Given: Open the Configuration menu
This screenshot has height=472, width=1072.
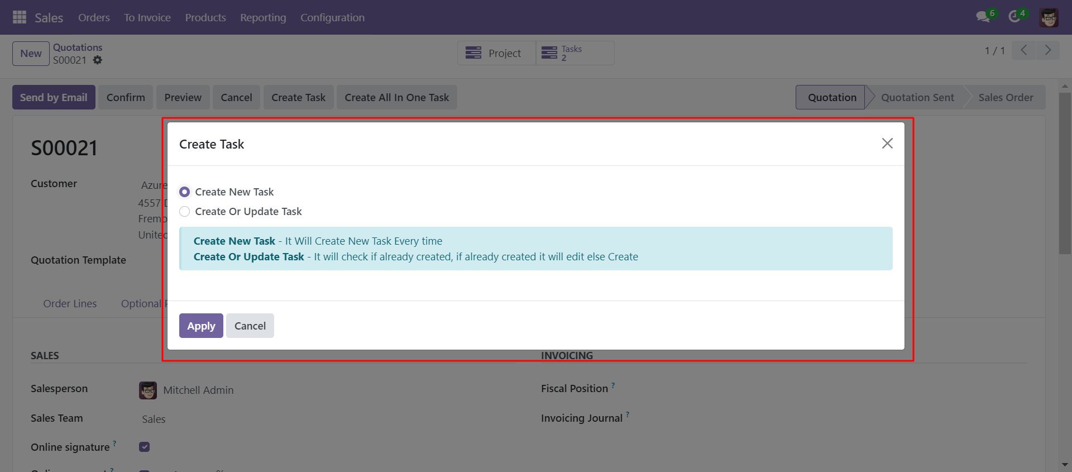Looking at the screenshot, I should 332,17.
